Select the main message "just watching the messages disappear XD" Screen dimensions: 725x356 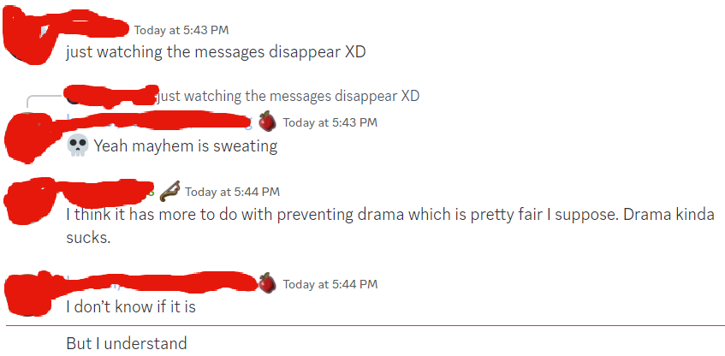[x=216, y=52]
